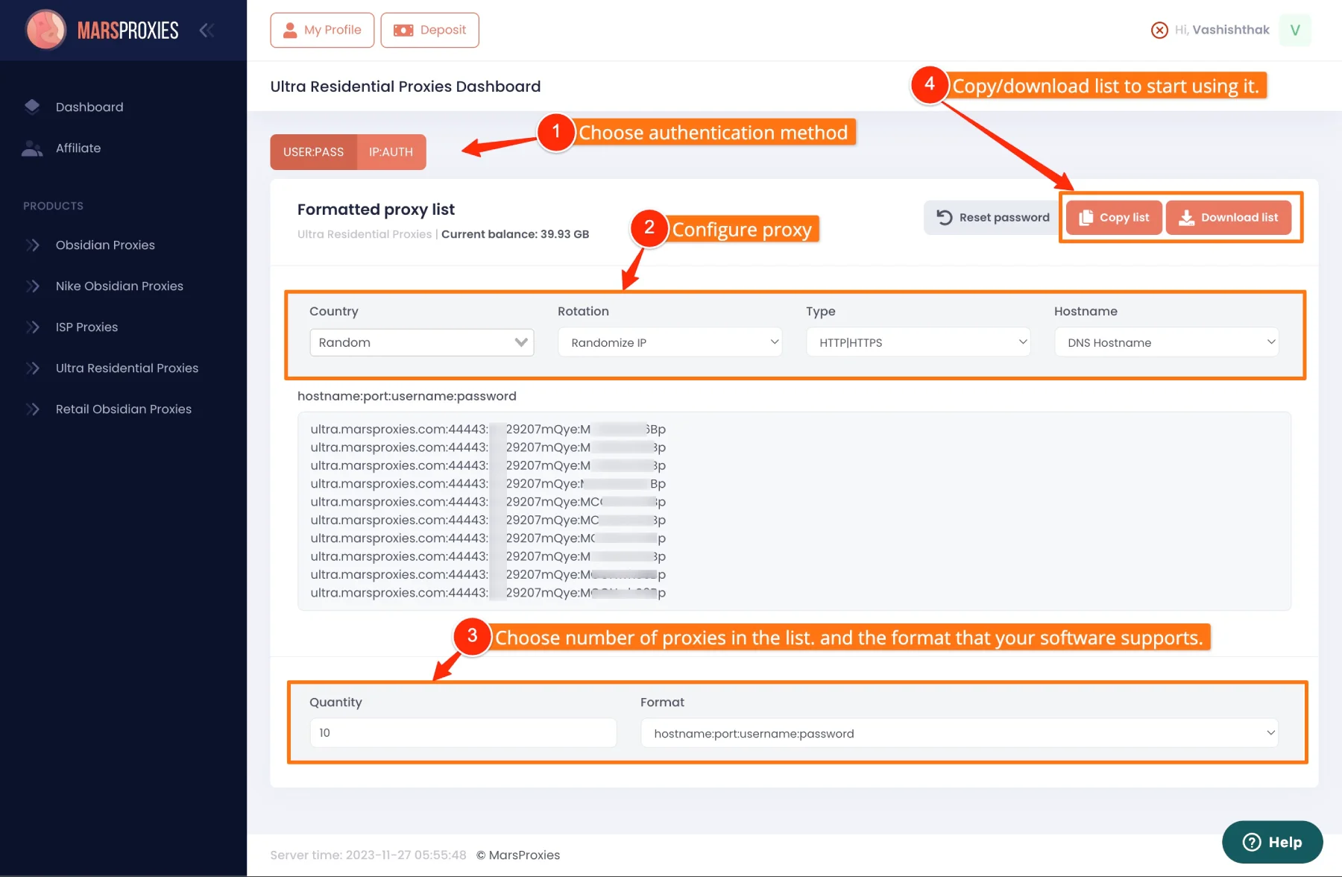This screenshot has width=1342, height=877.
Task: Click chevron icon beside Obsidian Proxies
Action: 32,245
